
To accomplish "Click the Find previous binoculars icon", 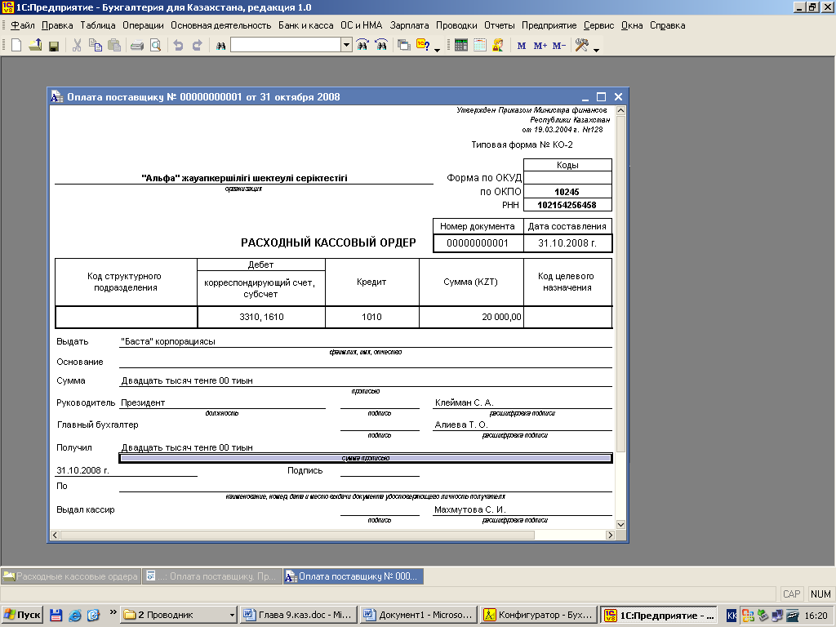I will [x=381, y=46].
